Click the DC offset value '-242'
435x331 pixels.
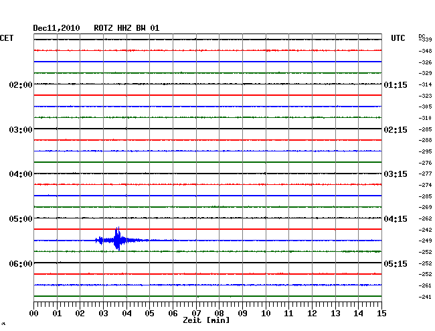[425, 230]
